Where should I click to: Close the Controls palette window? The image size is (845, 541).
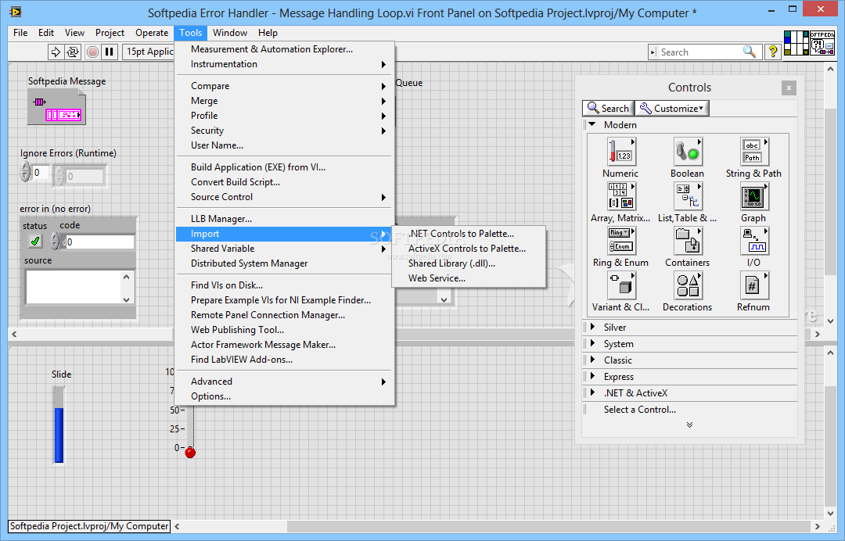pos(789,88)
